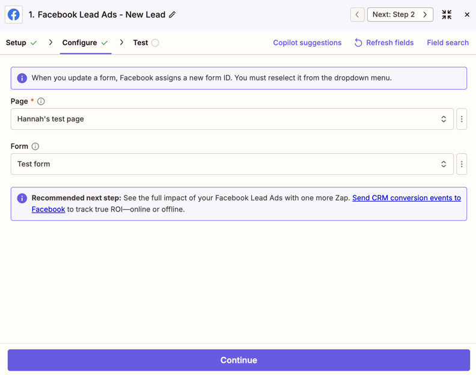Screen dimensions: 476x375
Task: Collapse the panel with shrink icon
Action: [x=447, y=14]
